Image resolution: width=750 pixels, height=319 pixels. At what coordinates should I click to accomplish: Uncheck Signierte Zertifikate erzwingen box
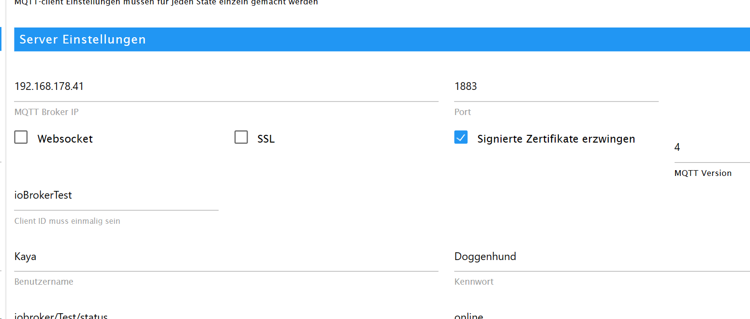[x=461, y=138]
